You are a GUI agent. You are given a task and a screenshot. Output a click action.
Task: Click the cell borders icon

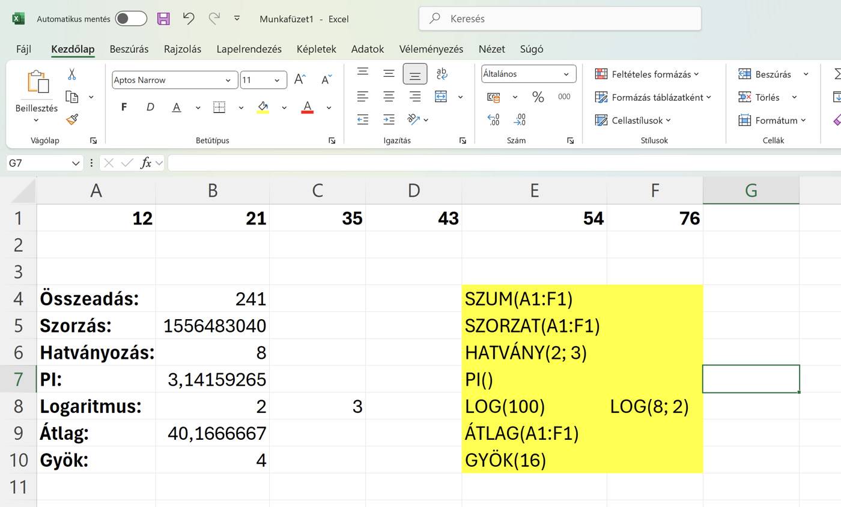(219, 107)
